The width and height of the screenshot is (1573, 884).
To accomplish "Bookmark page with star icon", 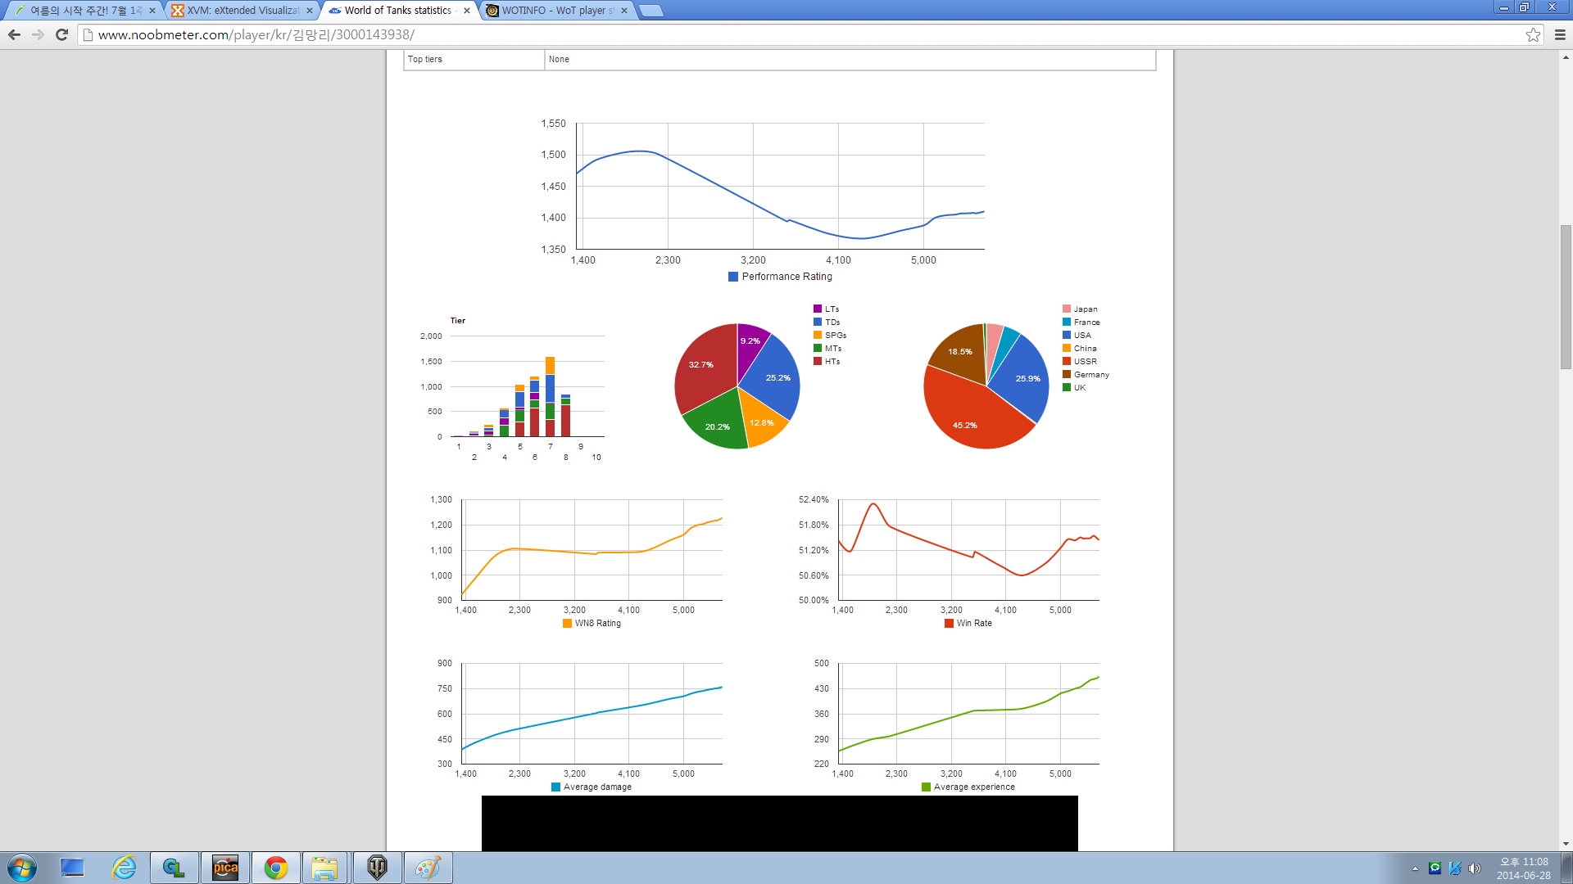I will pos(1533,34).
